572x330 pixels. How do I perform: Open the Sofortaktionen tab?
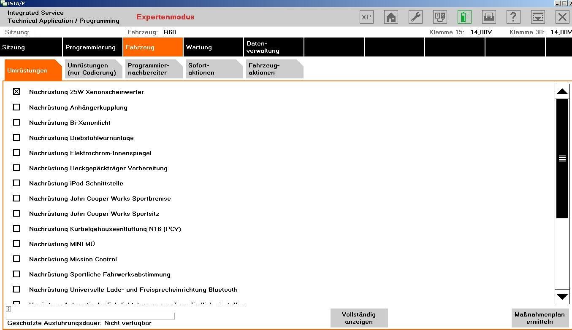click(214, 69)
